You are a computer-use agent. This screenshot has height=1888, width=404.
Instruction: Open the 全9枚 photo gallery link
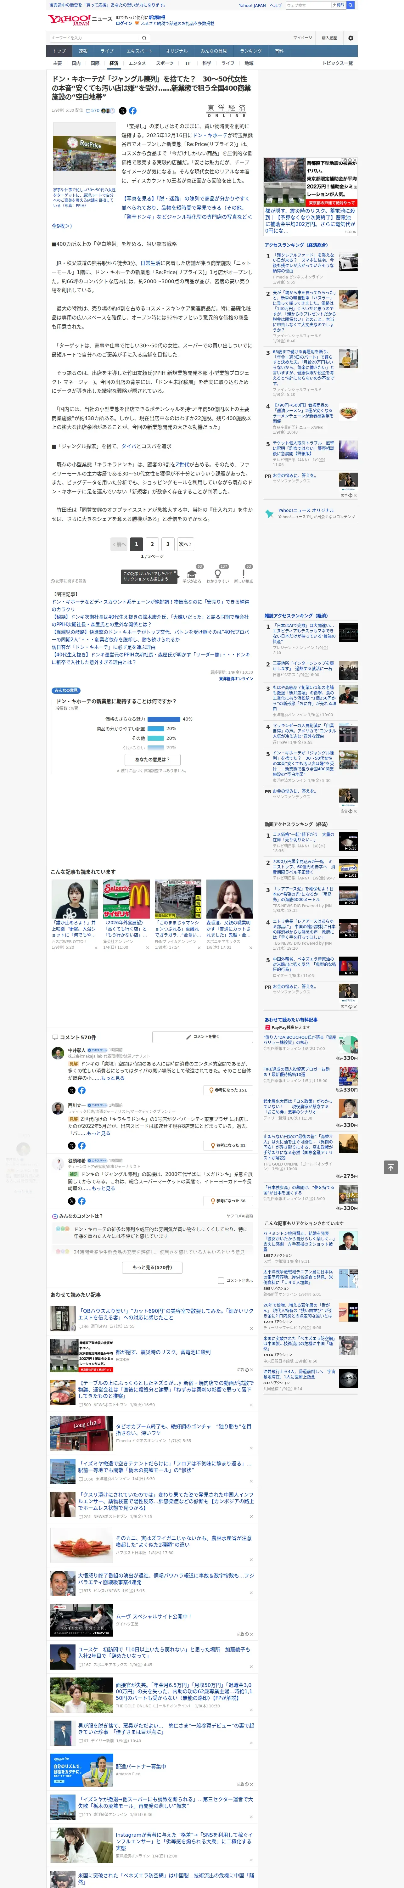click(62, 226)
